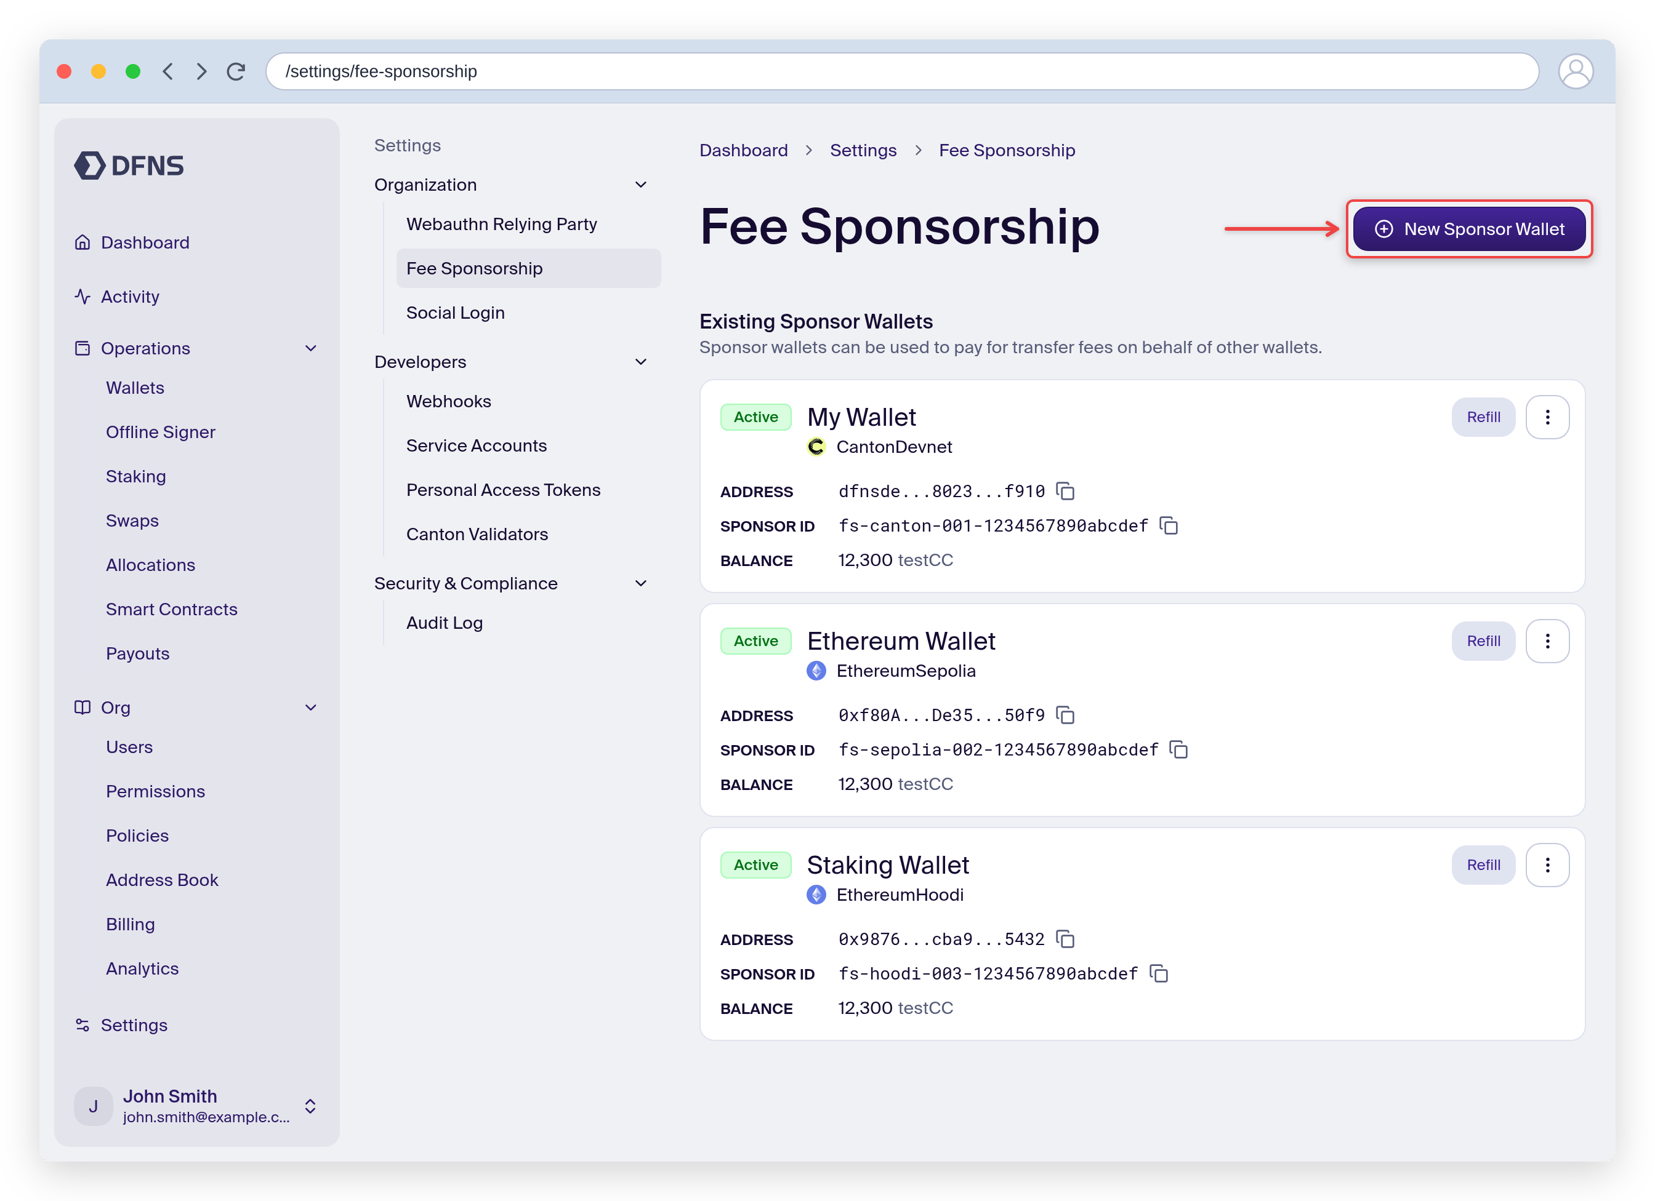1655x1201 pixels.
Task: Open the Ethereum Wallet three-dot menu
Action: coord(1547,641)
